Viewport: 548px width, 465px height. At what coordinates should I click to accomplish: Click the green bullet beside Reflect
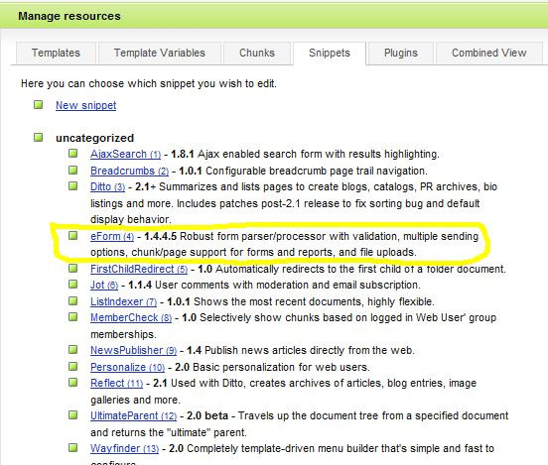tap(73, 383)
